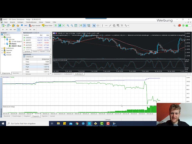Select the H1 timeframe toggle
Viewport: 192px width, 144px height.
[19, 29]
